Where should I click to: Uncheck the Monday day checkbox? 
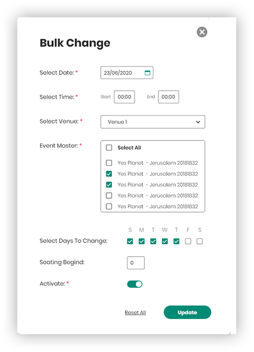[142, 241]
